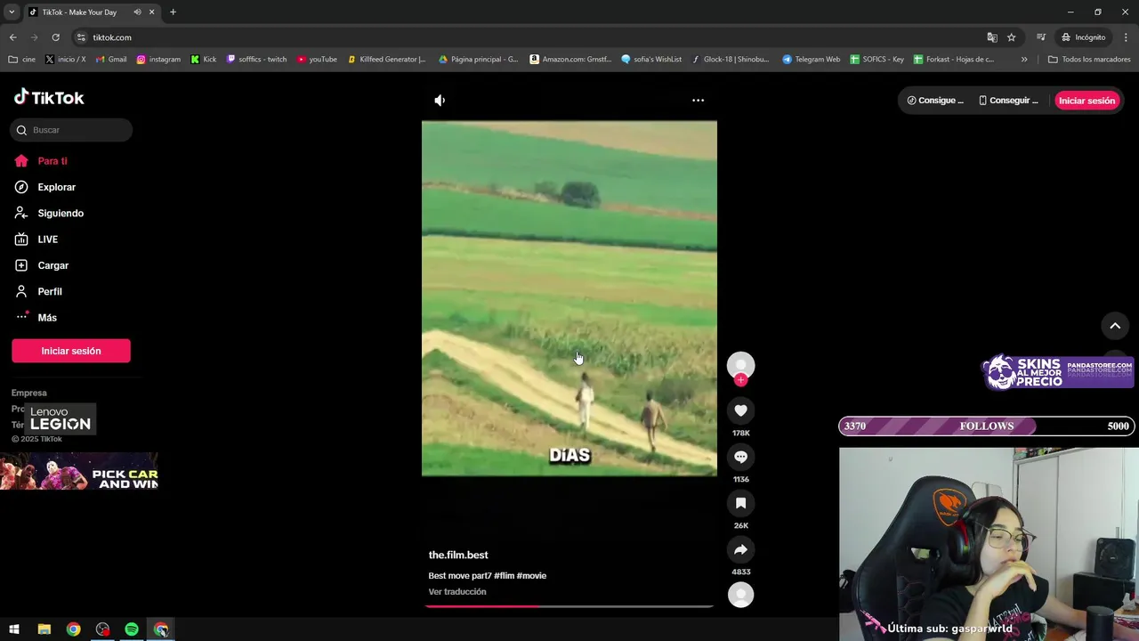Open the Para ti feed

click(53, 161)
